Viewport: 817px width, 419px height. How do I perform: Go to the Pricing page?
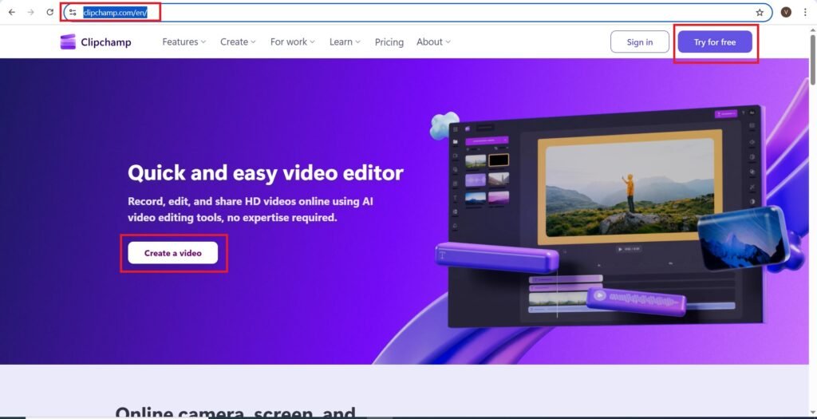tap(389, 42)
